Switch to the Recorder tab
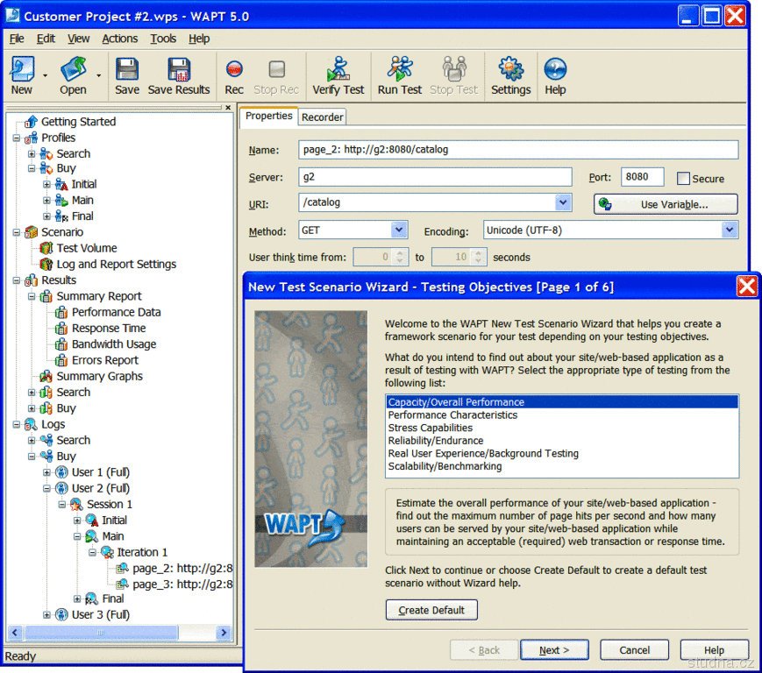The image size is (762, 673). [x=323, y=117]
